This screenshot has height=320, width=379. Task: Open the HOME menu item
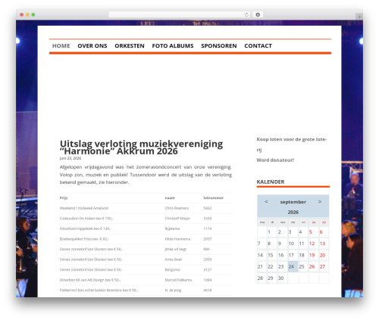pos(61,46)
